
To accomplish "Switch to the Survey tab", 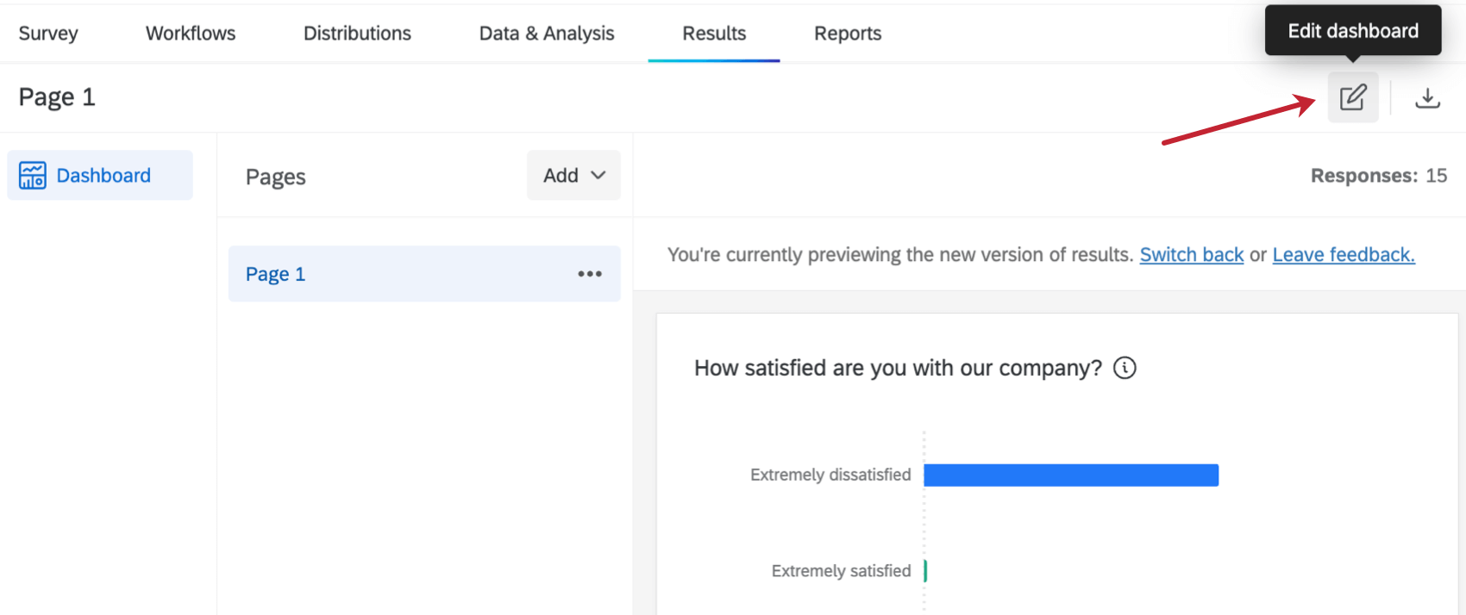I will tap(48, 34).
